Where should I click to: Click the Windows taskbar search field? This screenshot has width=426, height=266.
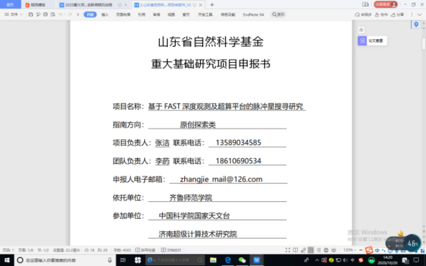[60, 260]
